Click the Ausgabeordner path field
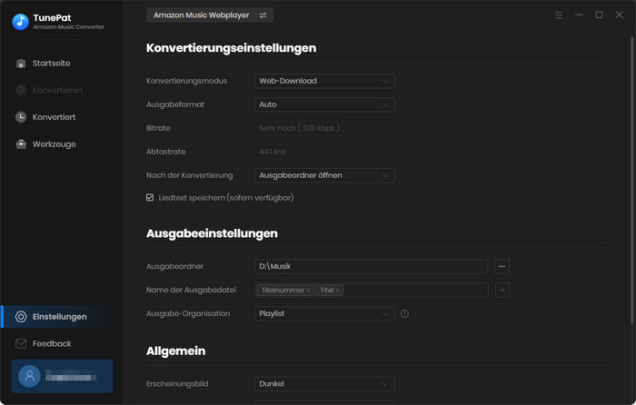Viewport: 636px width, 405px height. [371, 266]
